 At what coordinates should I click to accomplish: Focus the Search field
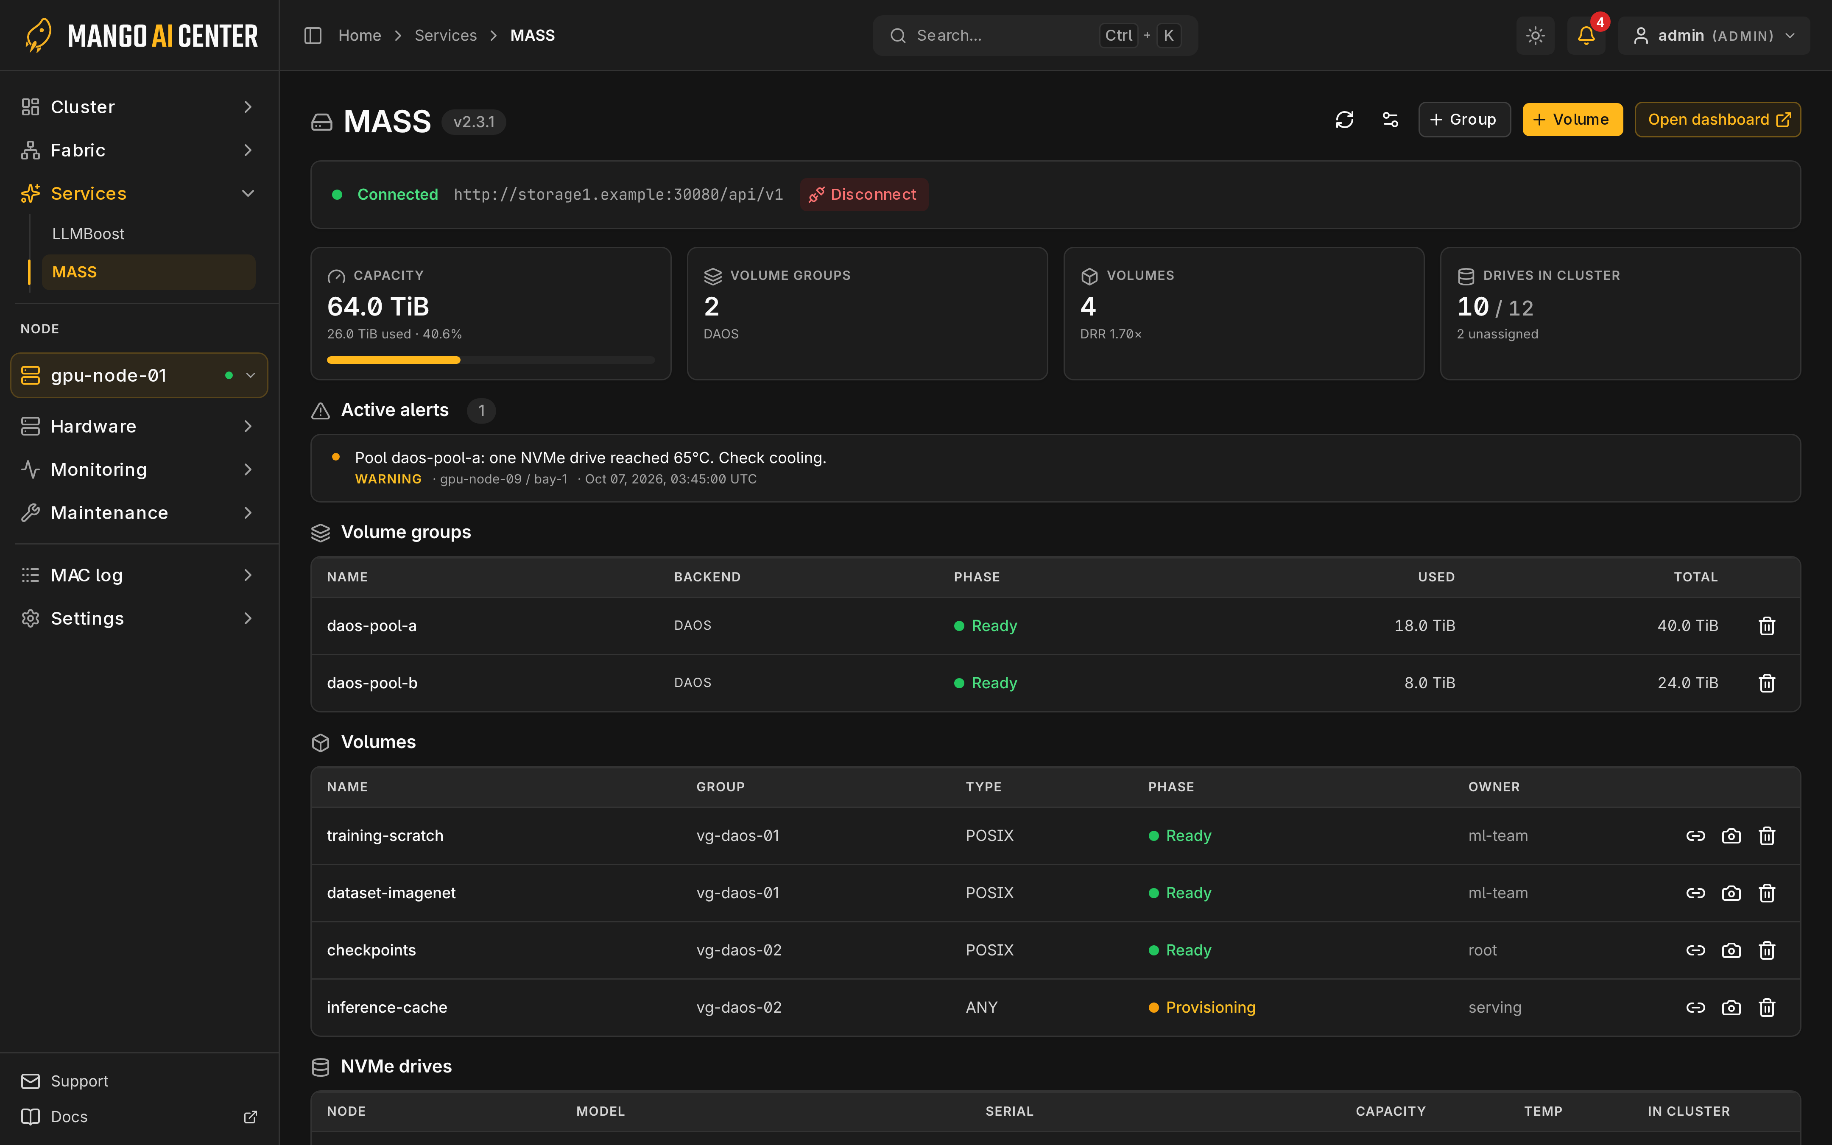tap(1035, 36)
